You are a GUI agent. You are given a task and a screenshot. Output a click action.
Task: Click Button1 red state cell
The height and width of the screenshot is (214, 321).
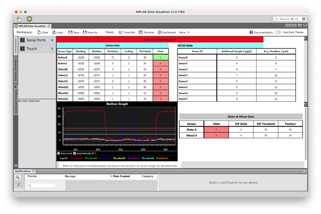(x=160, y=63)
